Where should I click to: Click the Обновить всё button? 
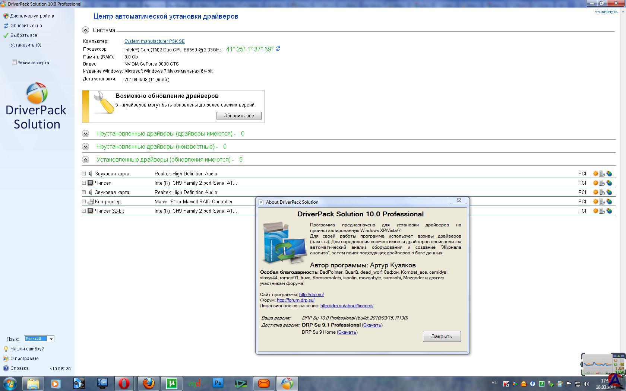(x=239, y=116)
